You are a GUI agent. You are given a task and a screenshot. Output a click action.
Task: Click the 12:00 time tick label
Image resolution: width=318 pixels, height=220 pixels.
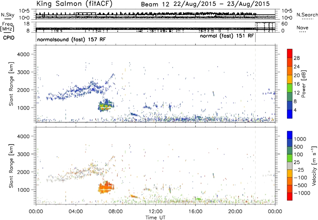[155, 212]
